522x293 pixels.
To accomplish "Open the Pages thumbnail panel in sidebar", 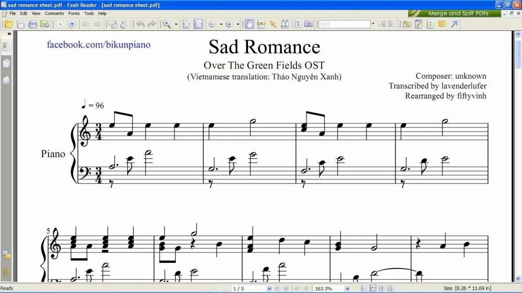I will tap(6, 63).
